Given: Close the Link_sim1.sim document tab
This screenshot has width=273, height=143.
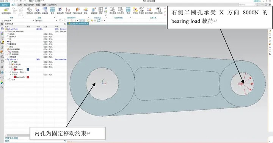Looking at the screenshot, I should point(88,23).
